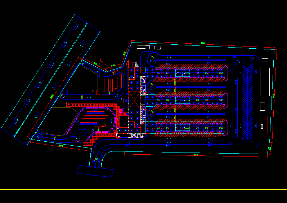Select the cyan rectangle in top parking row

pyautogui.click(x=182, y=74)
